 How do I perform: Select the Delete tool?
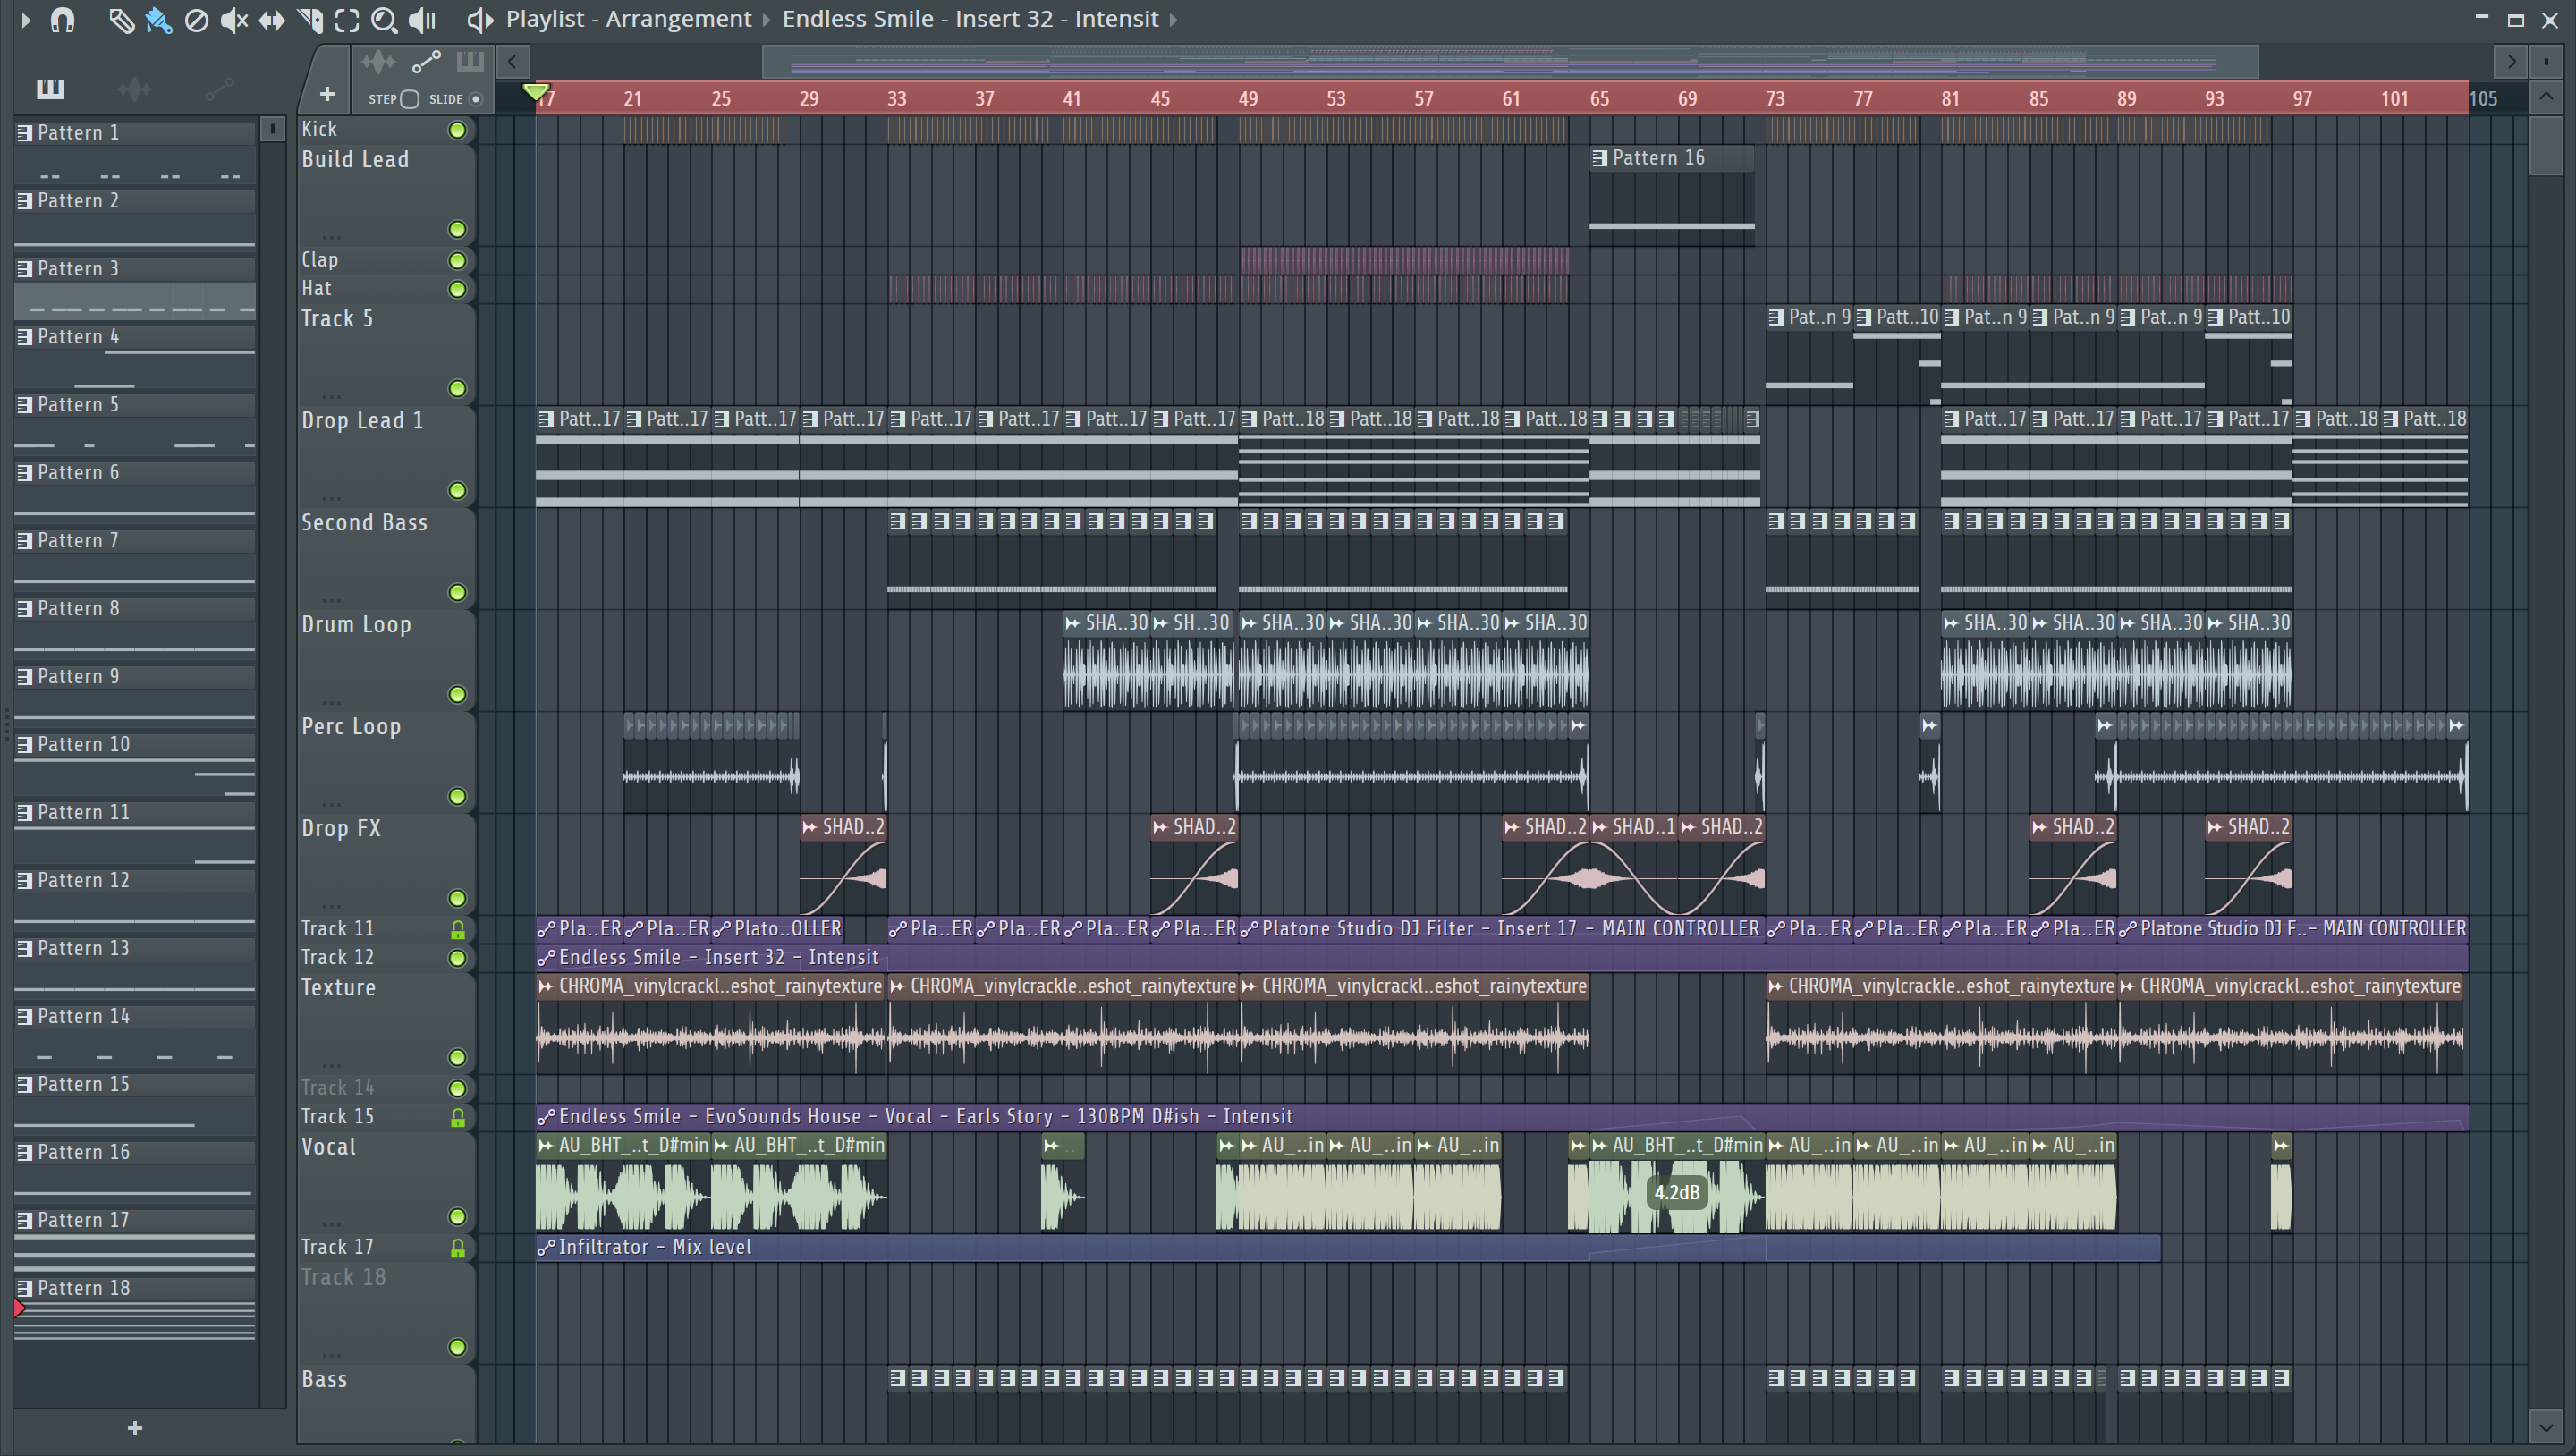[x=197, y=19]
